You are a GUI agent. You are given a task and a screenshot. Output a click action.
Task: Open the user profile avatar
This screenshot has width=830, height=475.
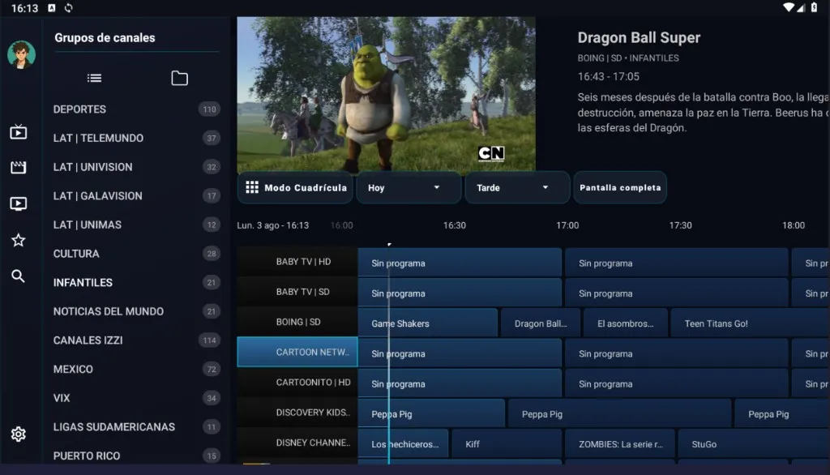tap(21, 54)
